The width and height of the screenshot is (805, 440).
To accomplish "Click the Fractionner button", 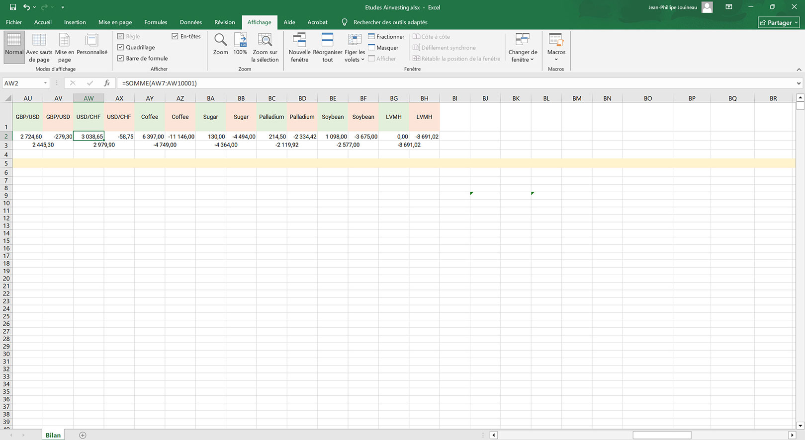I will [386, 37].
